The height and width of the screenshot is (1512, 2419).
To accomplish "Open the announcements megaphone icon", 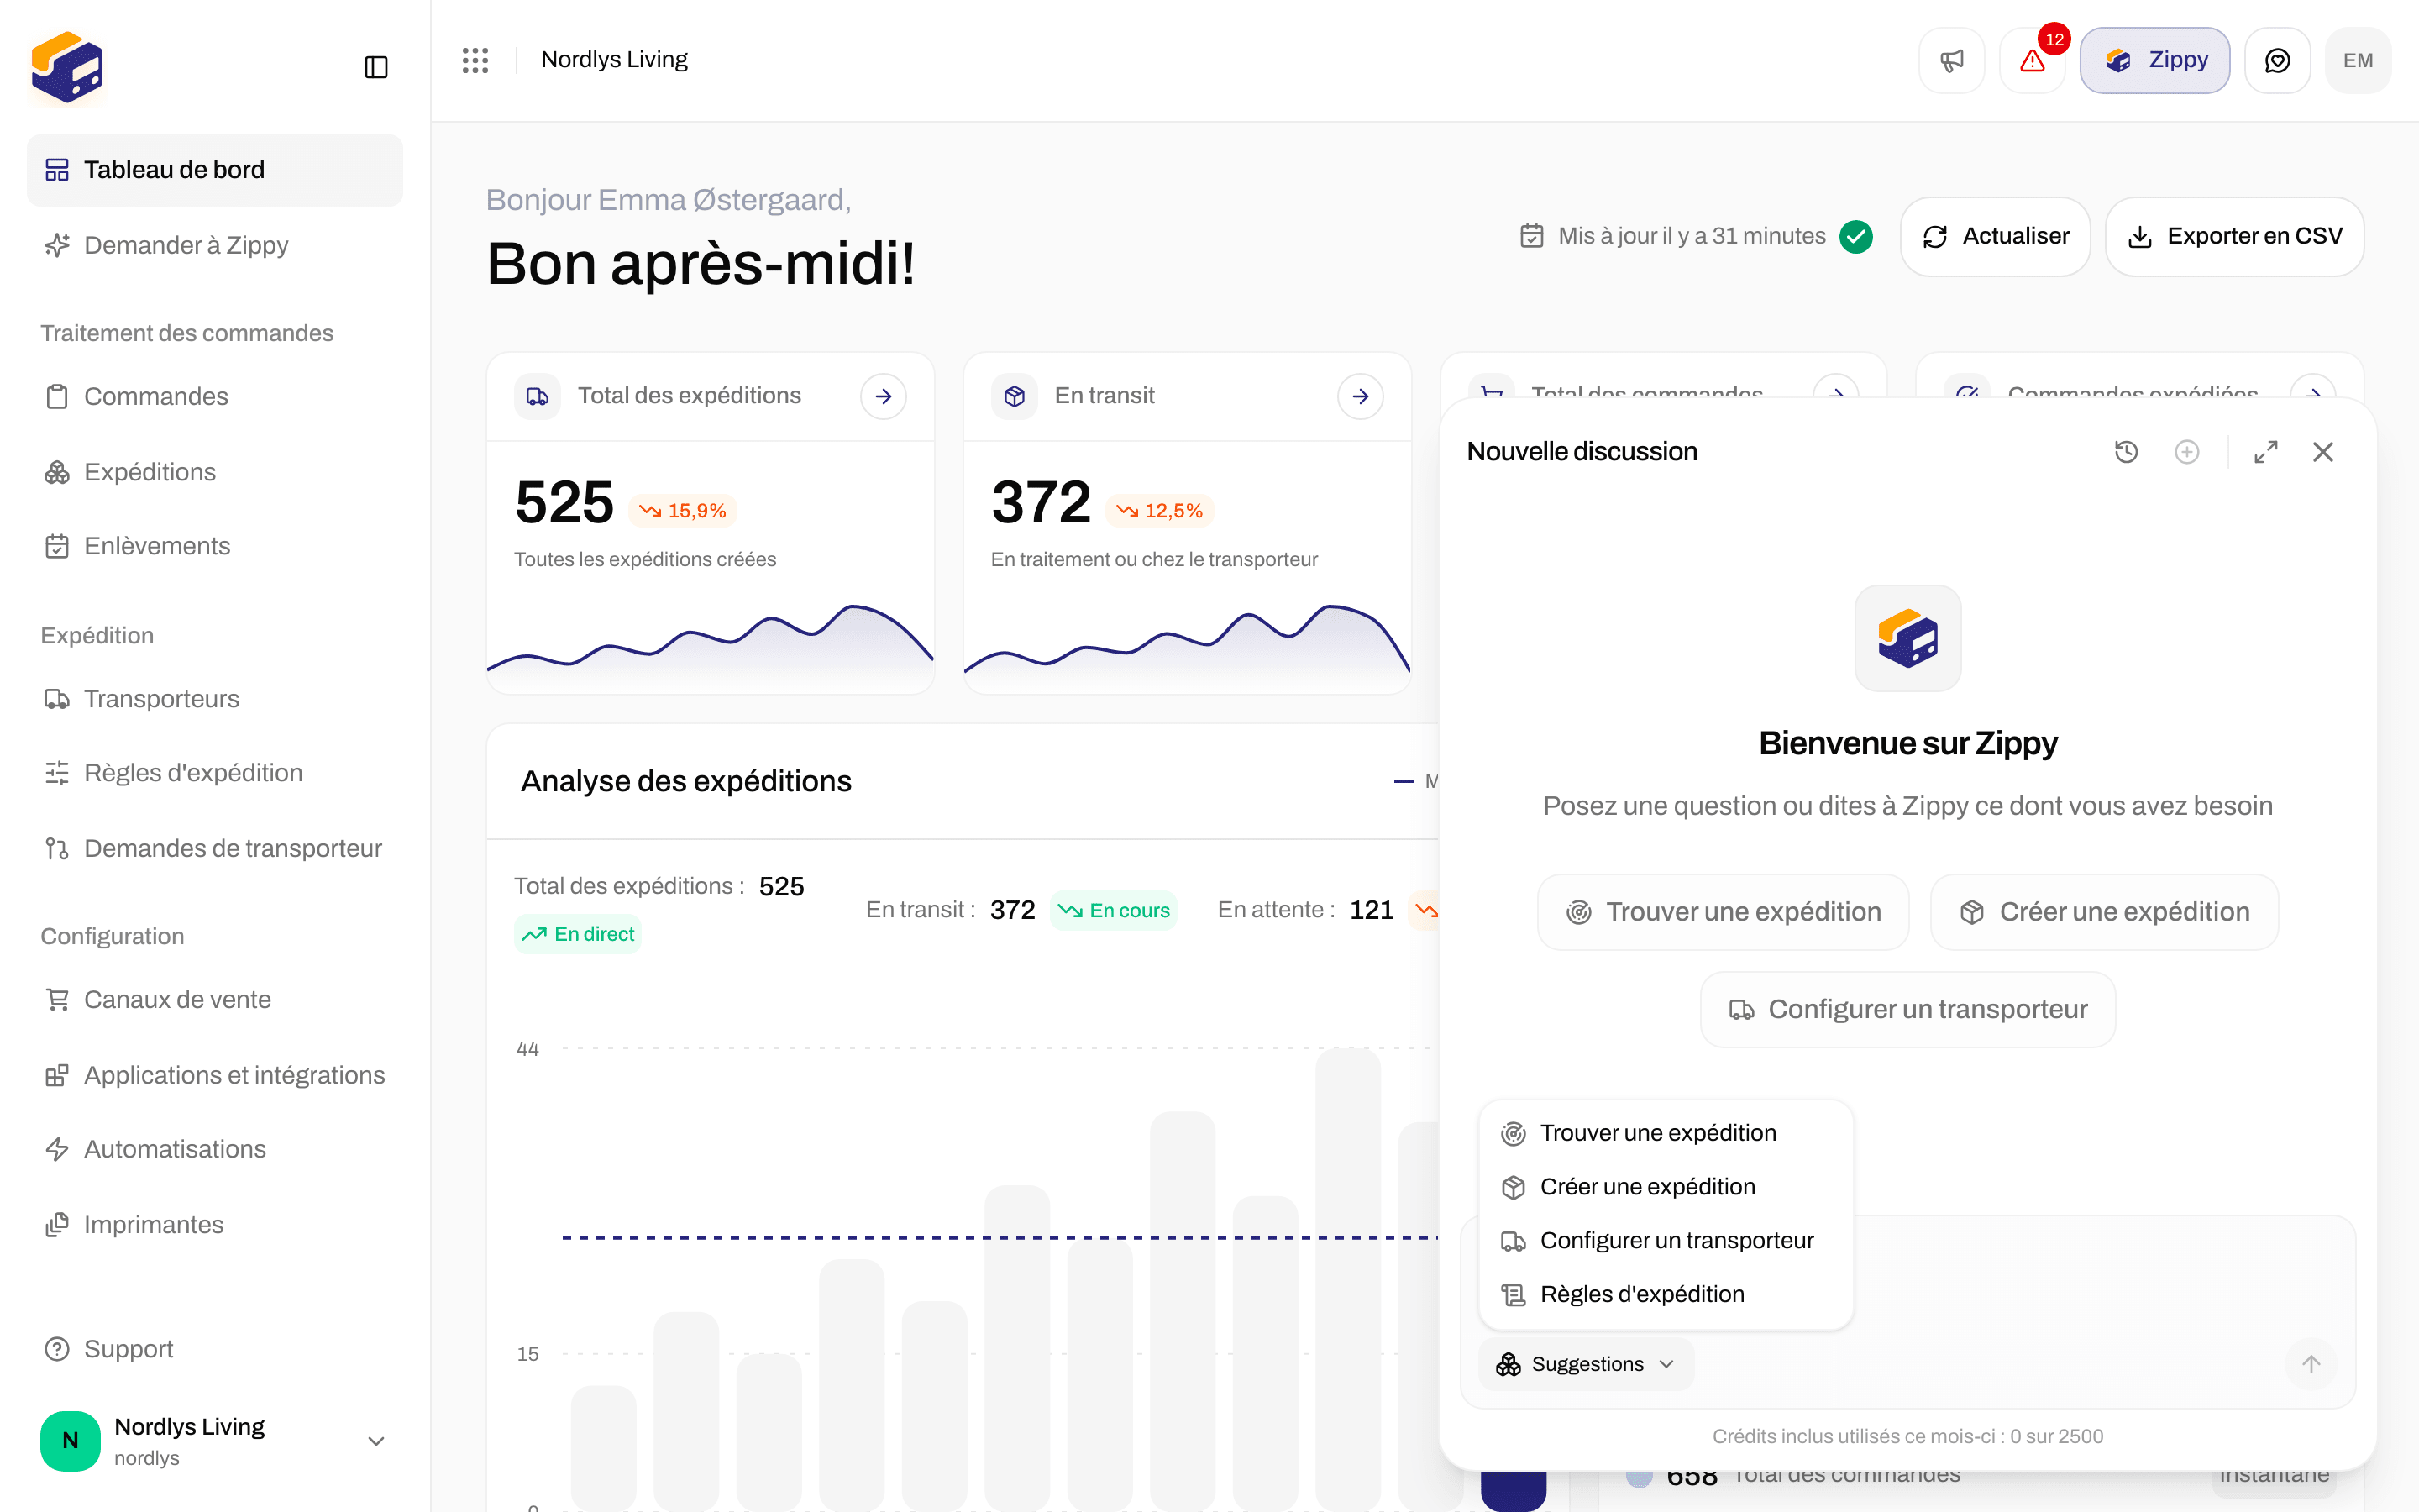I will point(1951,61).
